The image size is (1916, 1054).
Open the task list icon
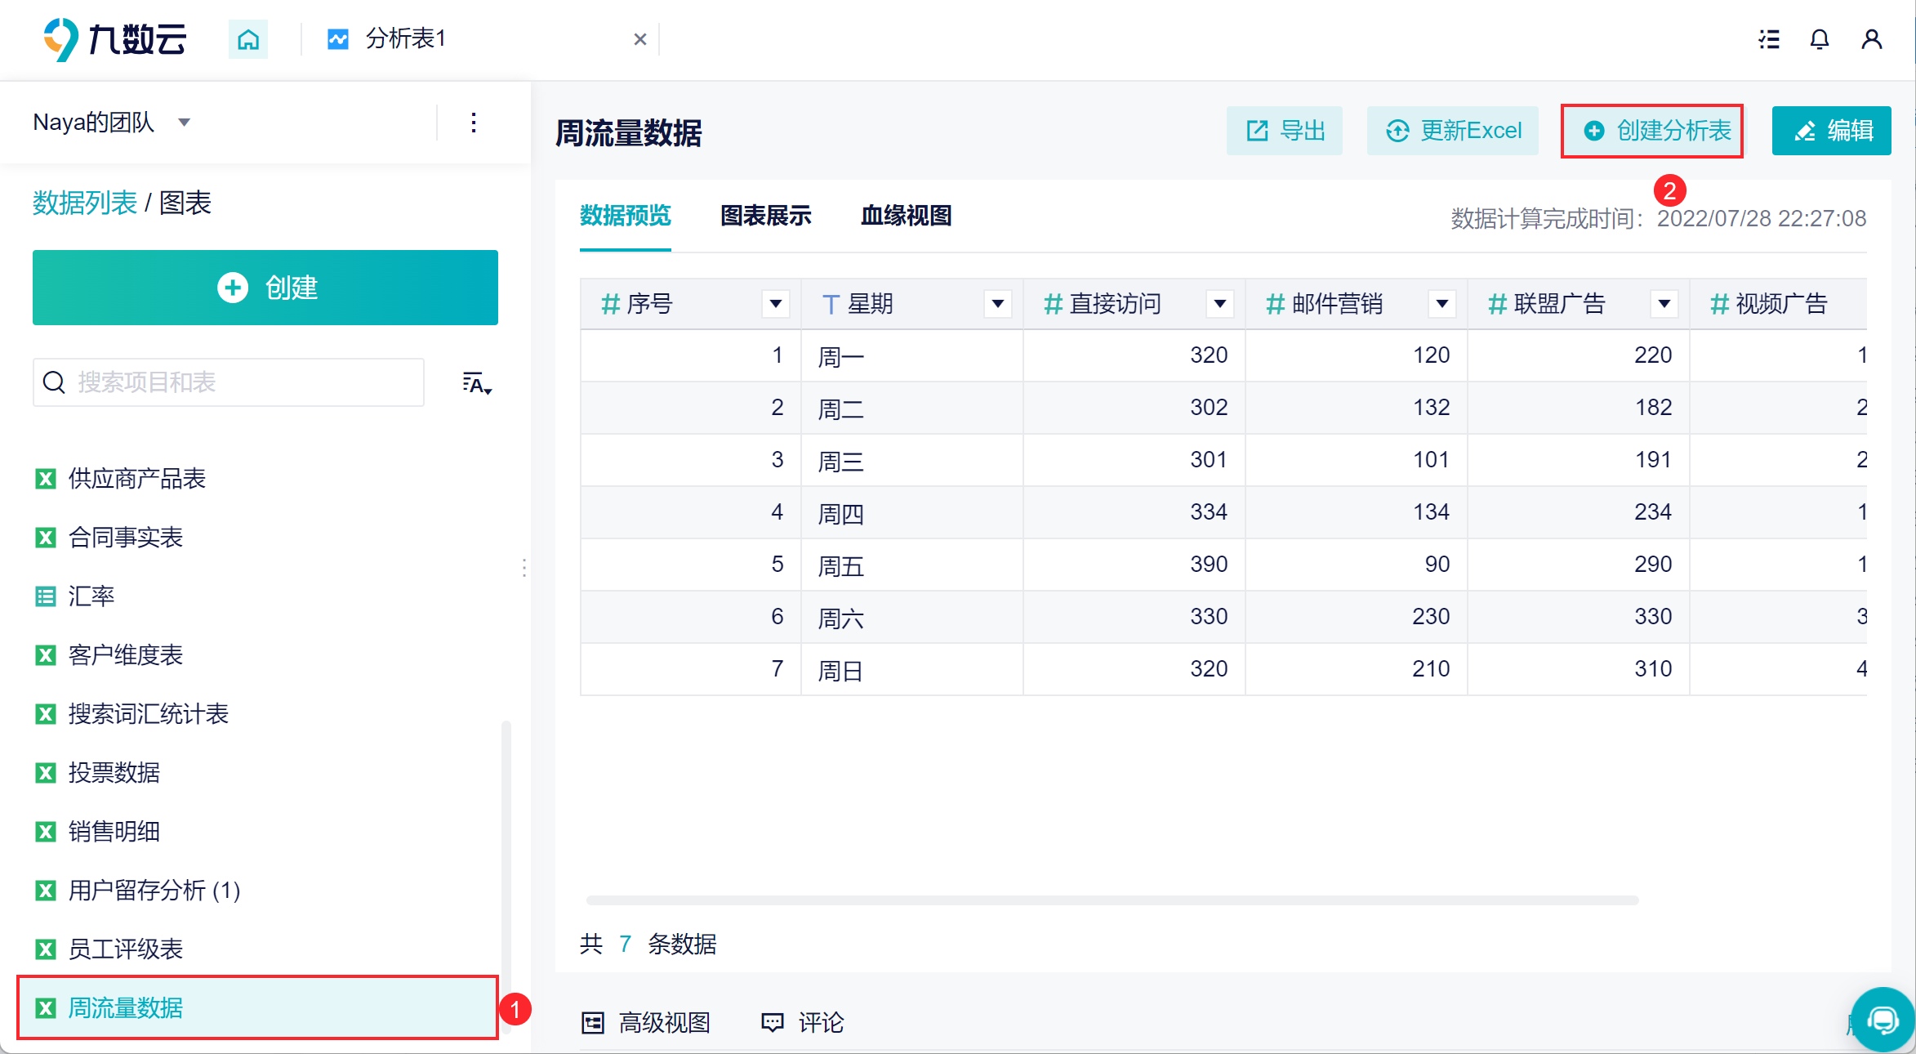pyautogui.click(x=1769, y=39)
